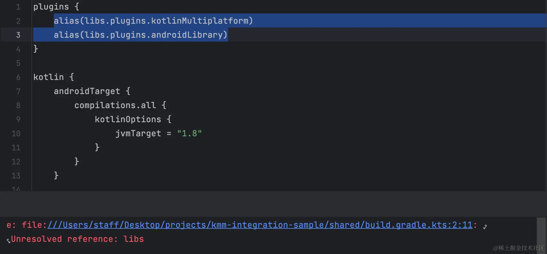Click the line number 13 in the gutter
This screenshot has height=254, width=547.
tap(16, 176)
